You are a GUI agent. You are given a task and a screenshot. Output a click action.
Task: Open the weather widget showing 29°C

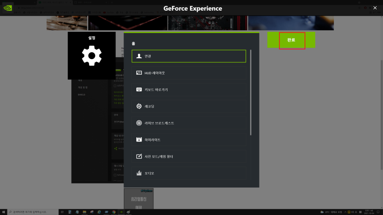coord(331,212)
